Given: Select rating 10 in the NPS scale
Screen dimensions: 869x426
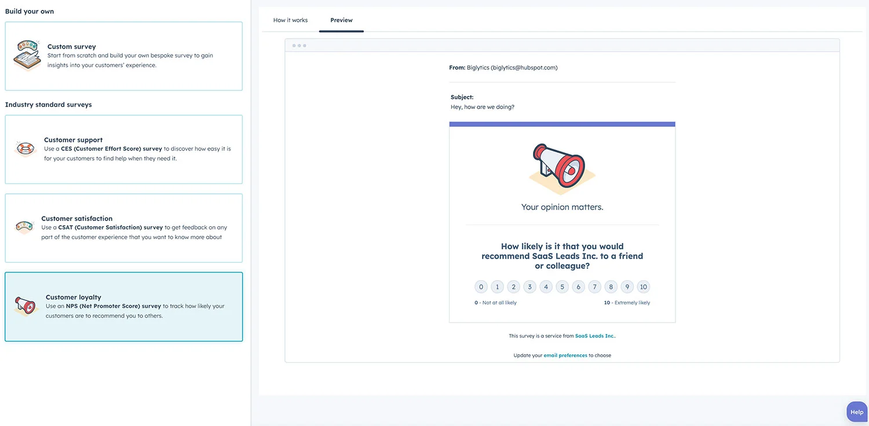Looking at the screenshot, I should pos(643,287).
